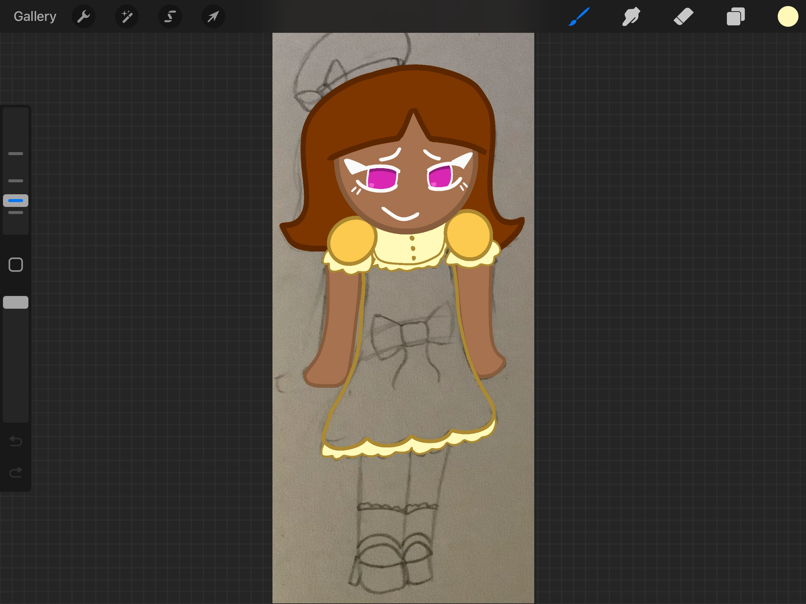
Task: Open the brush library via Paint tool
Action: [x=579, y=16]
